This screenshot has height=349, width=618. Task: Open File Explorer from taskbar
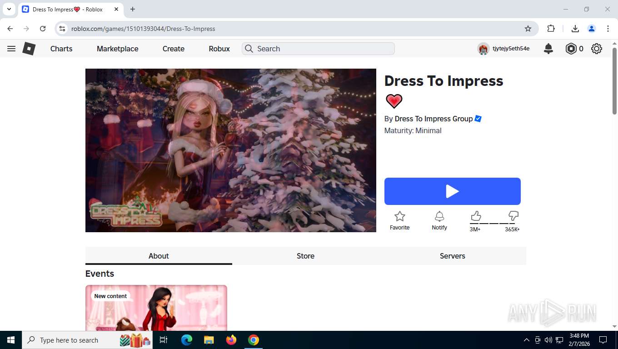pos(209,340)
